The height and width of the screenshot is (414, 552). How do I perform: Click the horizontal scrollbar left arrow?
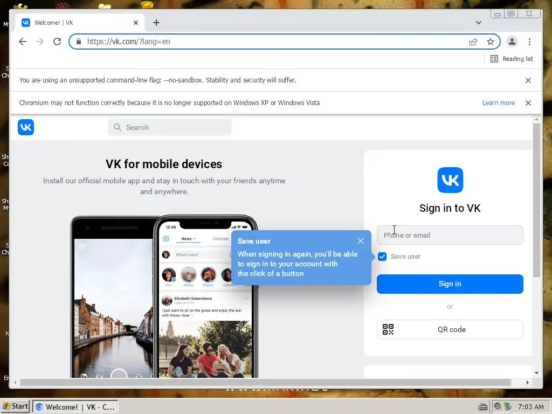click(15, 382)
